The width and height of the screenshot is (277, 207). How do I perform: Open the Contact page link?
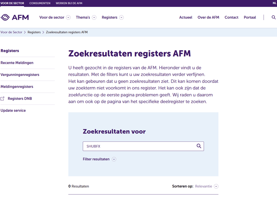click(231, 17)
